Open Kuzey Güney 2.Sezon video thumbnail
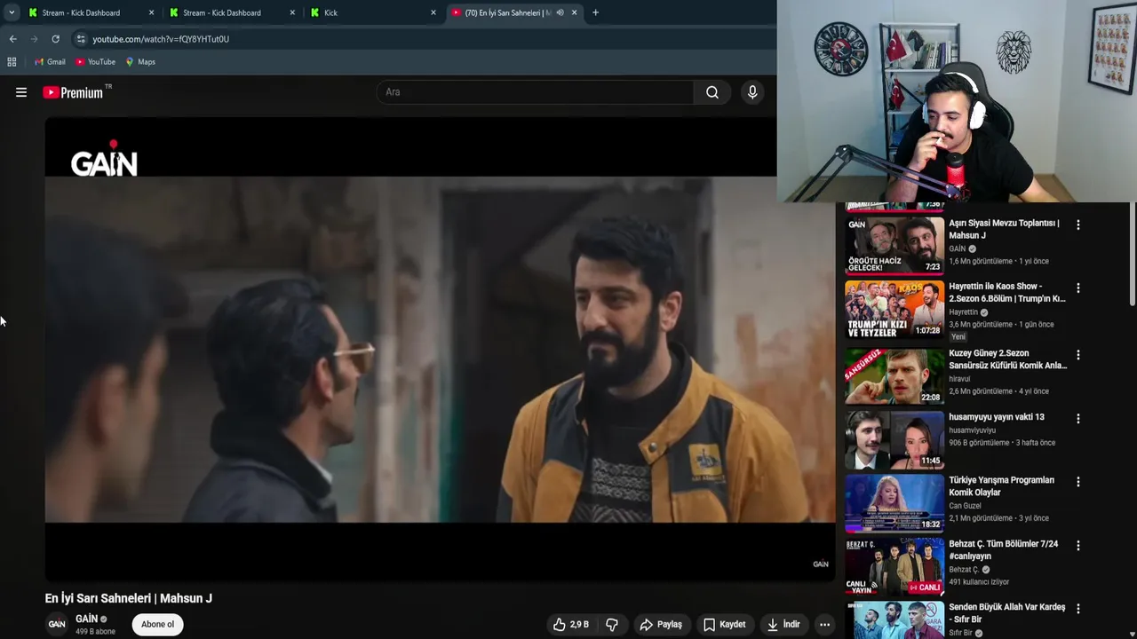Image resolution: width=1137 pixels, height=639 pixels. tap(894, 376)
